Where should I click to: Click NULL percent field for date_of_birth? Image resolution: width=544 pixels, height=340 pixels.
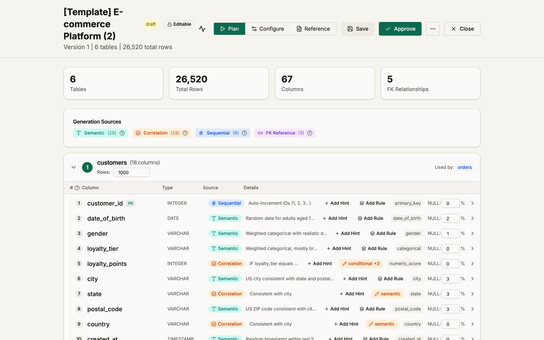tap(451, 218)
